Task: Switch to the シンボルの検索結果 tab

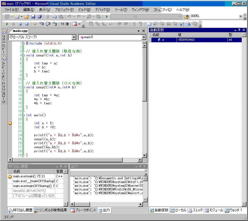Action: 51,210
